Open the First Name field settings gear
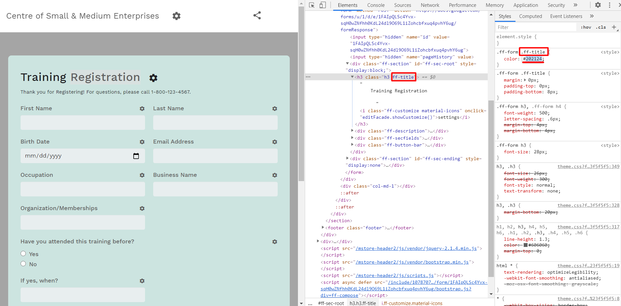621x306 pixels. coord(142,109)
